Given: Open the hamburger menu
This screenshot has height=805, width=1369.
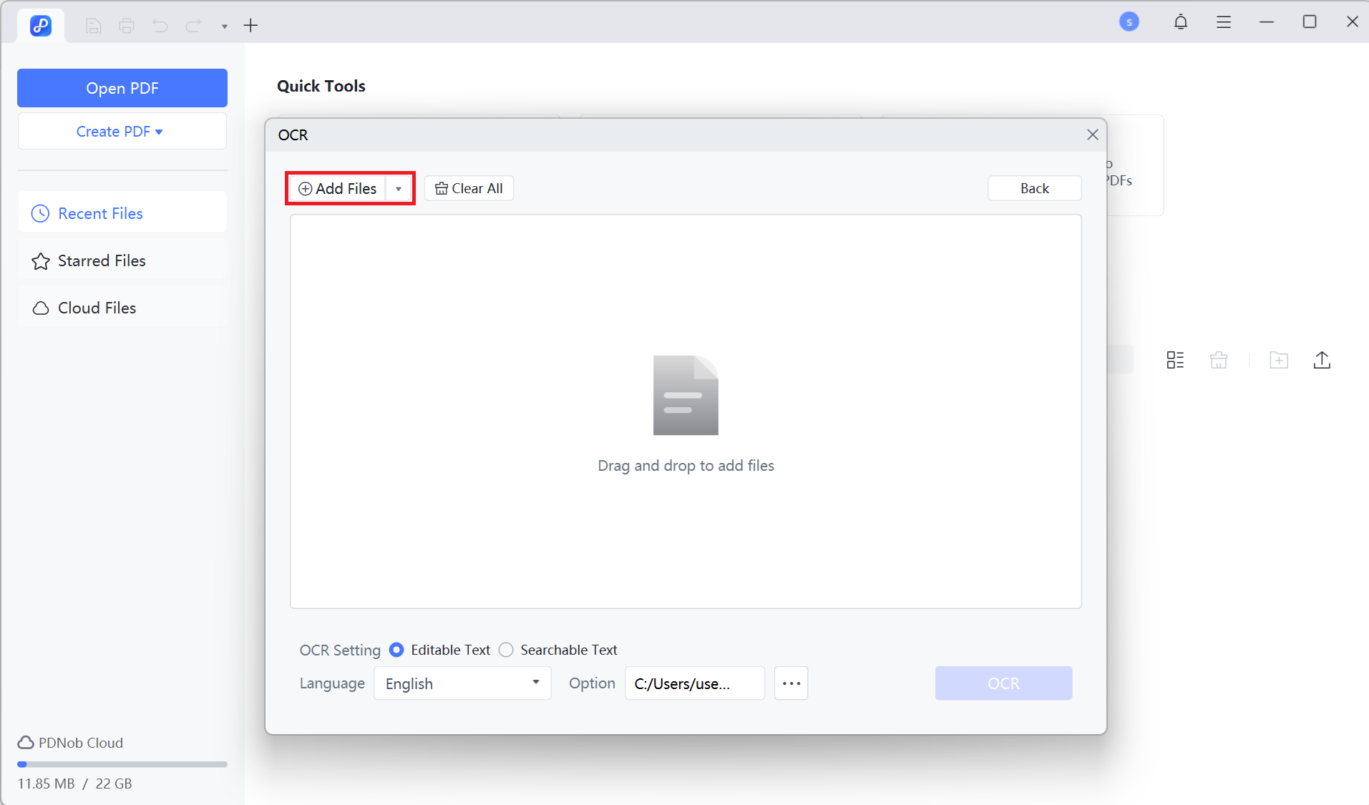Looking at the screenshot, I should (x=1224, y=22).
